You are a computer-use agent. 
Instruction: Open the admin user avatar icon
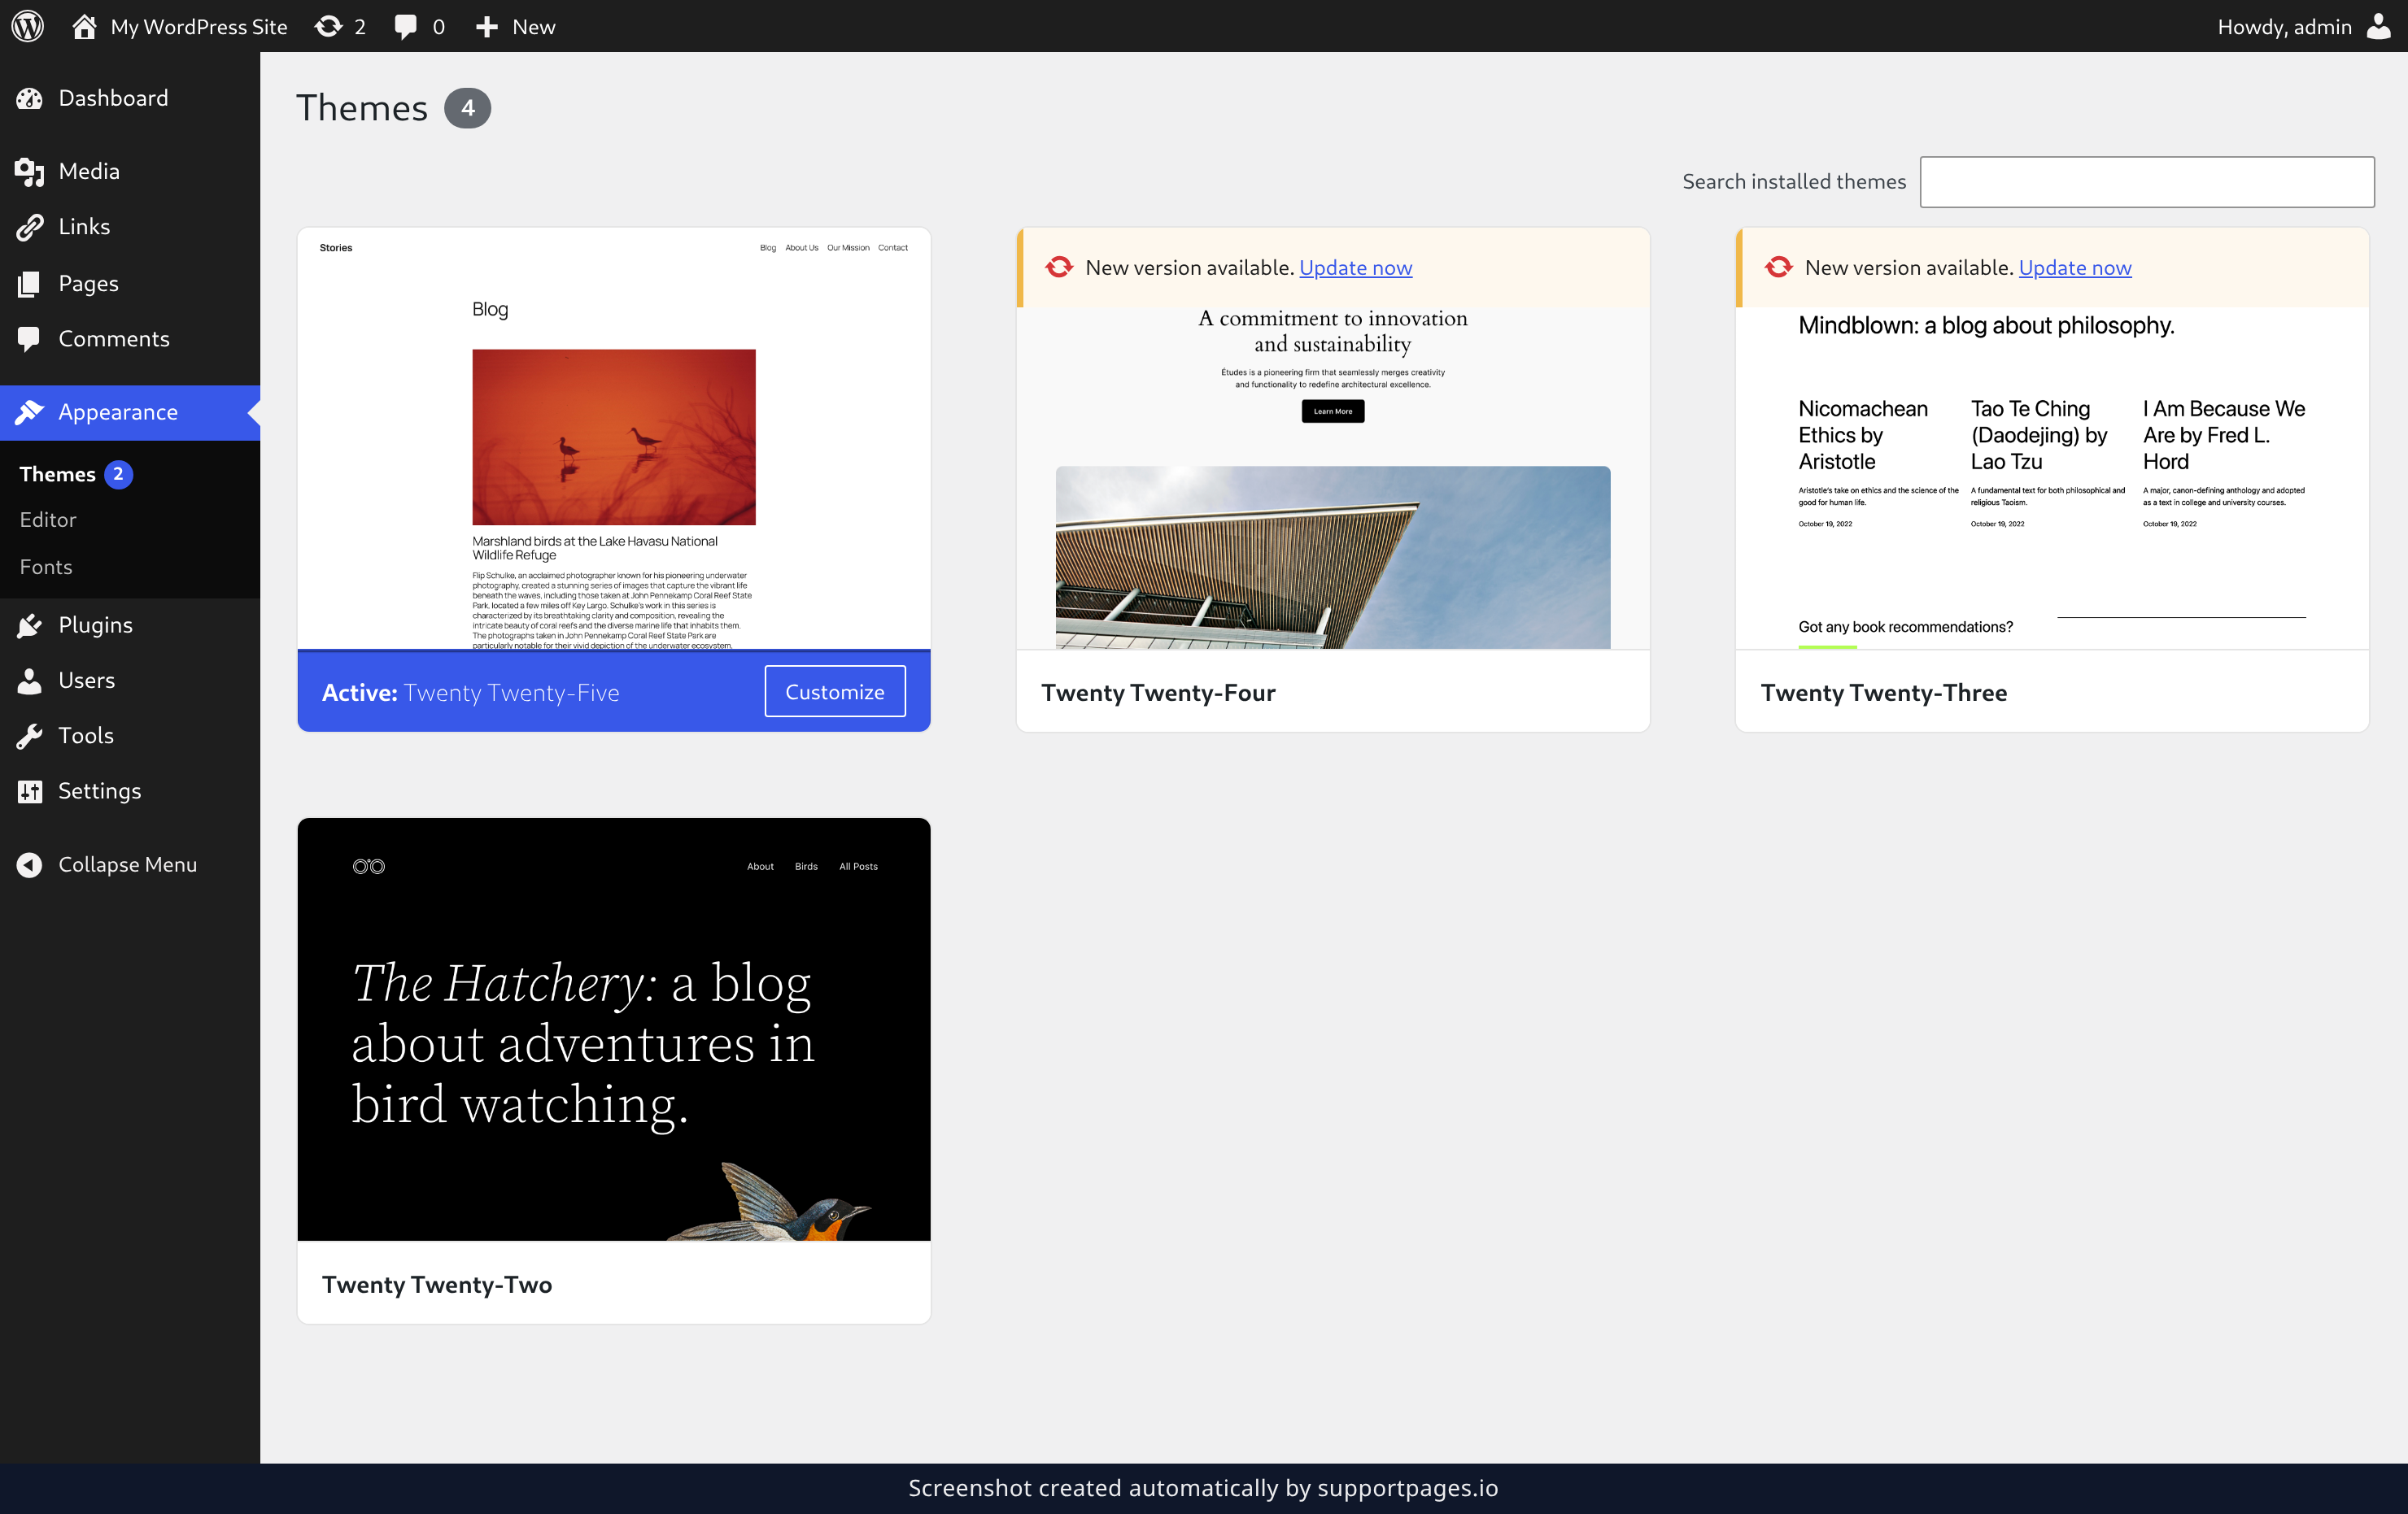point(2377,26)
